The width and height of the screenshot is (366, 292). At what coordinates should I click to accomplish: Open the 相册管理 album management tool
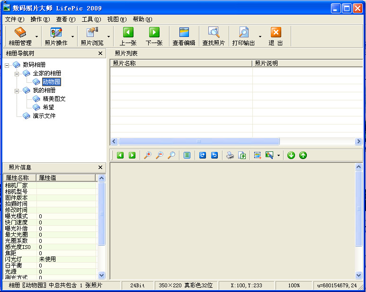coord(20,36)
